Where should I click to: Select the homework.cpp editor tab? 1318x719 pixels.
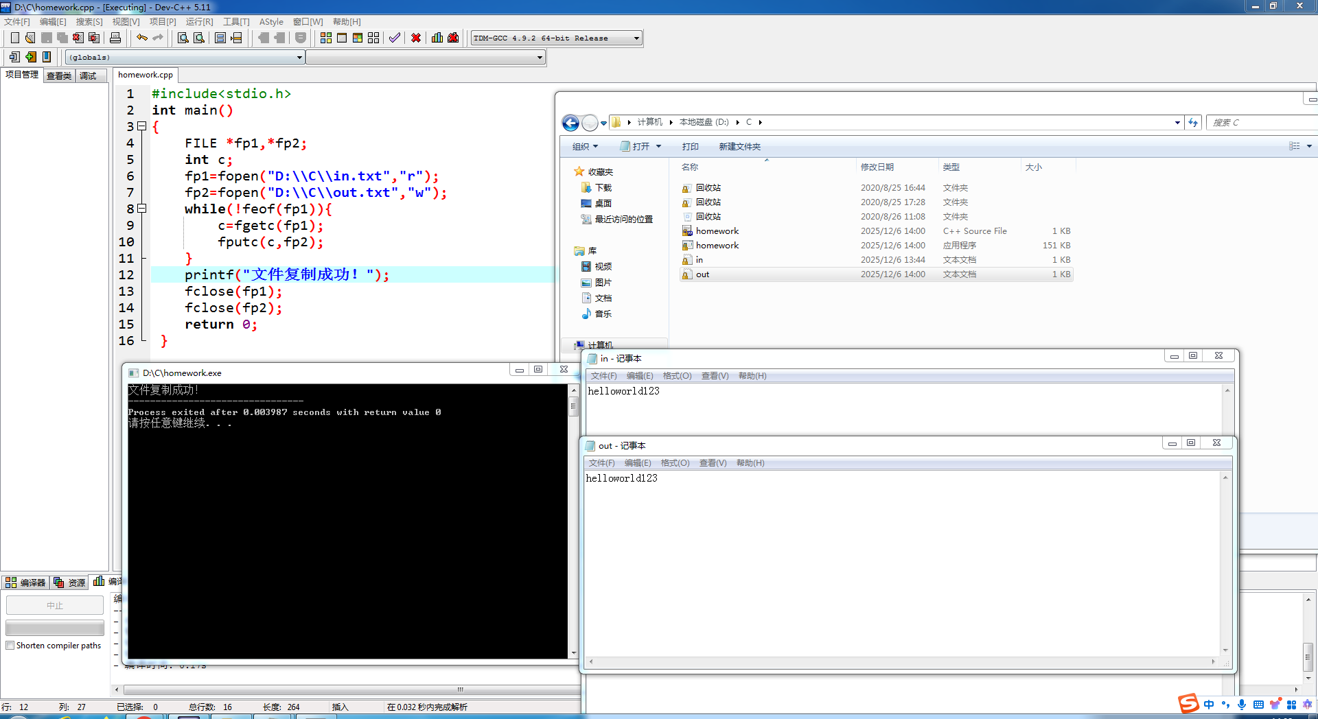[146, 75]
